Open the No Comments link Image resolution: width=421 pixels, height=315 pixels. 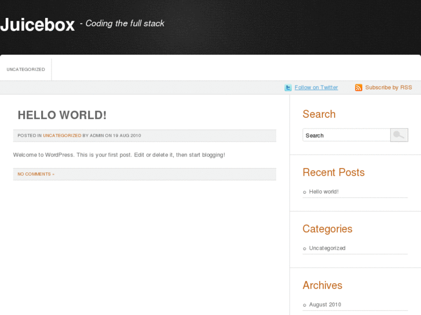36,174
